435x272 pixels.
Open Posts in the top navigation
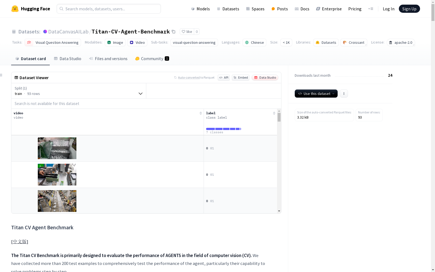click(279, 9)
